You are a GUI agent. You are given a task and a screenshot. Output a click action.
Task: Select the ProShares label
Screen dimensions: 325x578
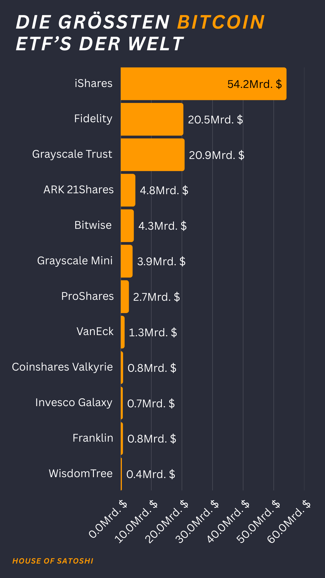point(88,296)
